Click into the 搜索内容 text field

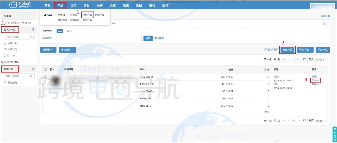[99, 38]
